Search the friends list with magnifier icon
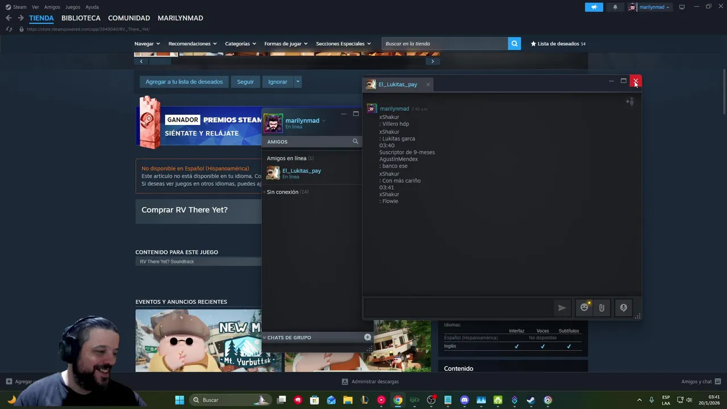Screen dimensions: 727x409 click(x=356, y=141)
